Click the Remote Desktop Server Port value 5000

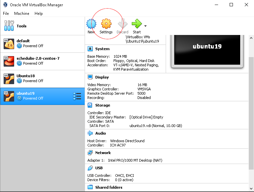(x=141, y=93)
